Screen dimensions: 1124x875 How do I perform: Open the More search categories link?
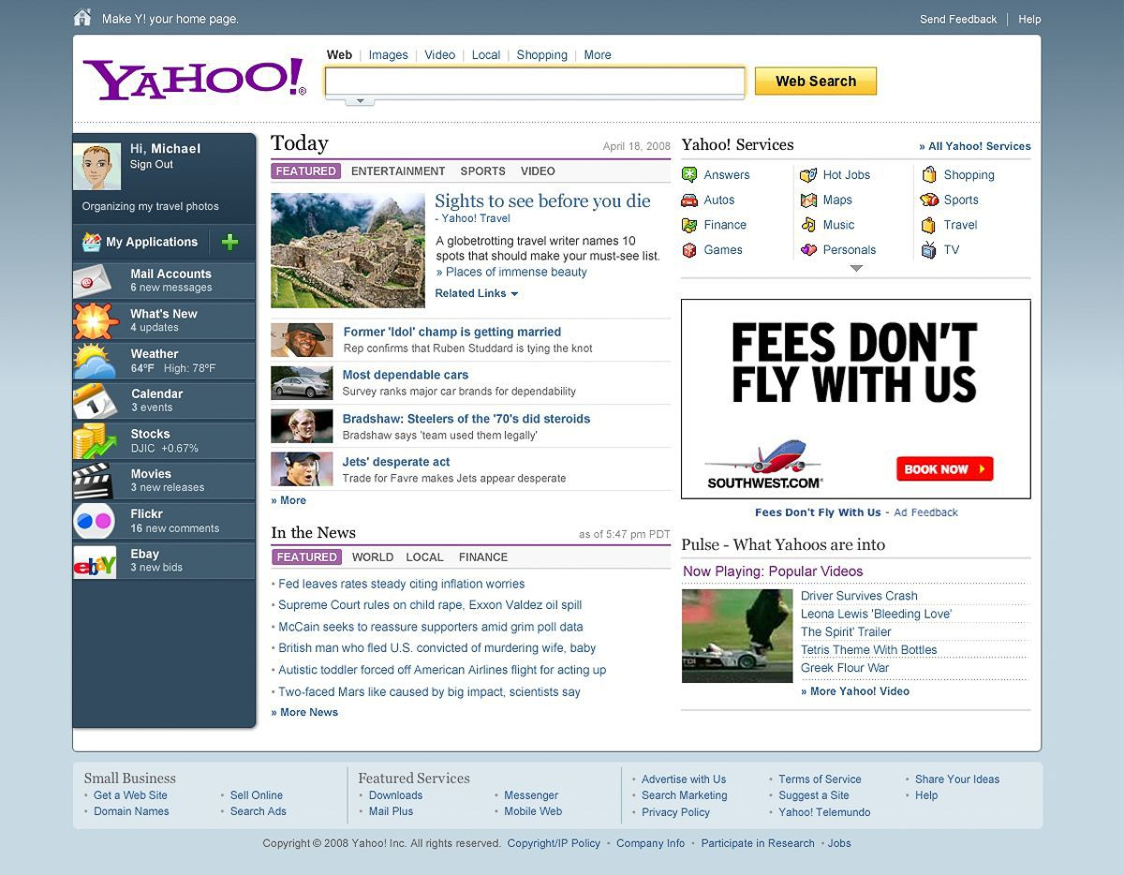[x=598, y=55]
